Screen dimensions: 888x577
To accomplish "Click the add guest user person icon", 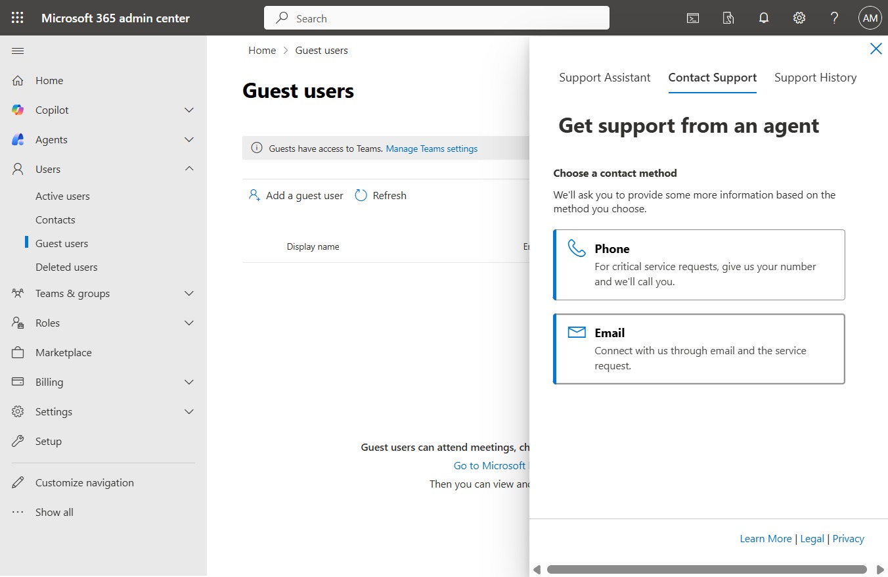I will point(254,195).
